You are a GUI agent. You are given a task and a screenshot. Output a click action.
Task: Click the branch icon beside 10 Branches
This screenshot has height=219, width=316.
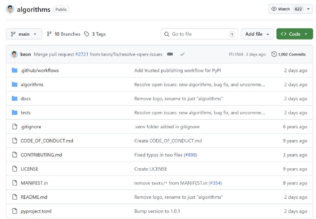pyautogui.click(x=49, y=34)
